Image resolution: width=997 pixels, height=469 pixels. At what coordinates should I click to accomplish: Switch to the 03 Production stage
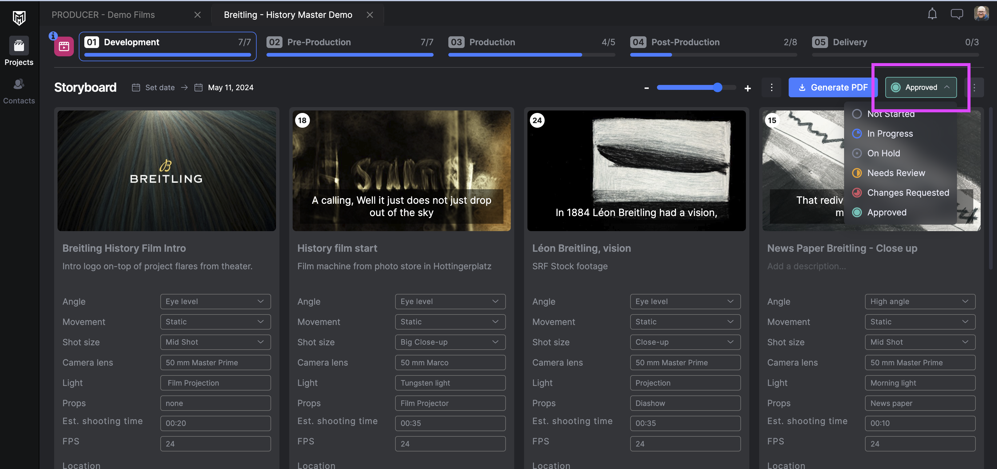pos(531,46)
